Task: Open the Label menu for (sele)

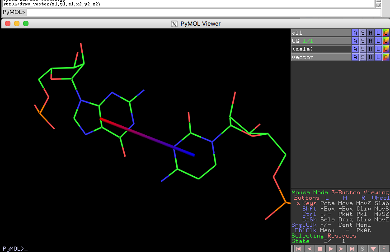Action: click(x=378, y=49)
